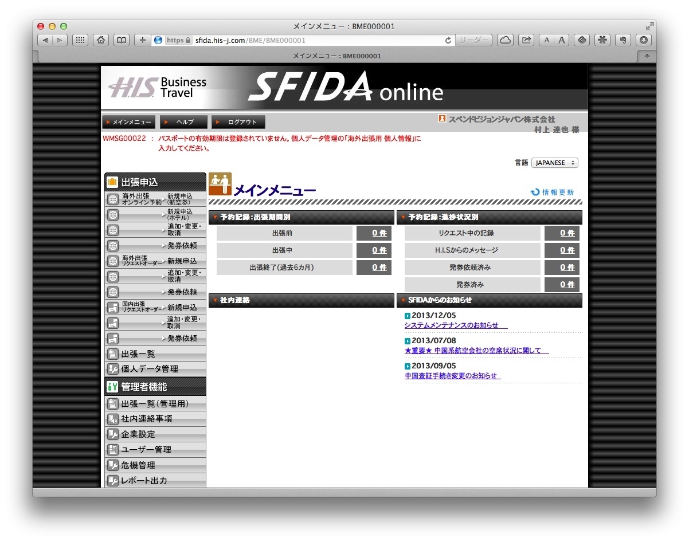Click the 情報更新 refresh link
The width and height of the screenshot is (689, 542).
pyautogui.click(x=552, y=193)
